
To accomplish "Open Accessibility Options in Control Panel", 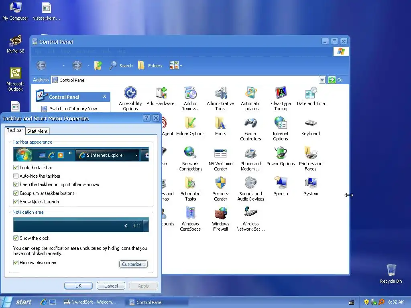I will (130, 99).
